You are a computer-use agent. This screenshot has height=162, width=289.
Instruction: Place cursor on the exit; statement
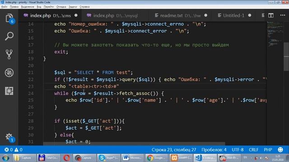61,52
